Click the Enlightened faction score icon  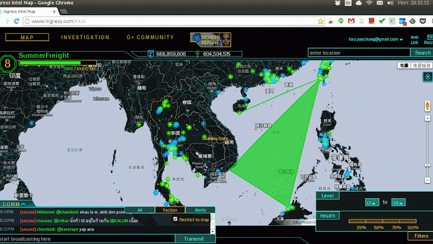(x=197, y=54)
